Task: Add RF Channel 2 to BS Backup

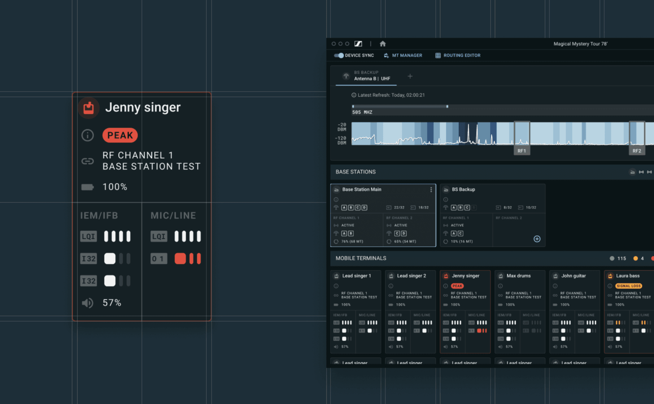Action: [x=537, y=239]
